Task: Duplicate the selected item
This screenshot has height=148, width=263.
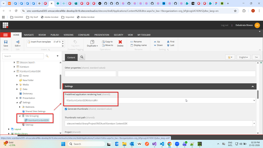Action: (x=92, y=43)
